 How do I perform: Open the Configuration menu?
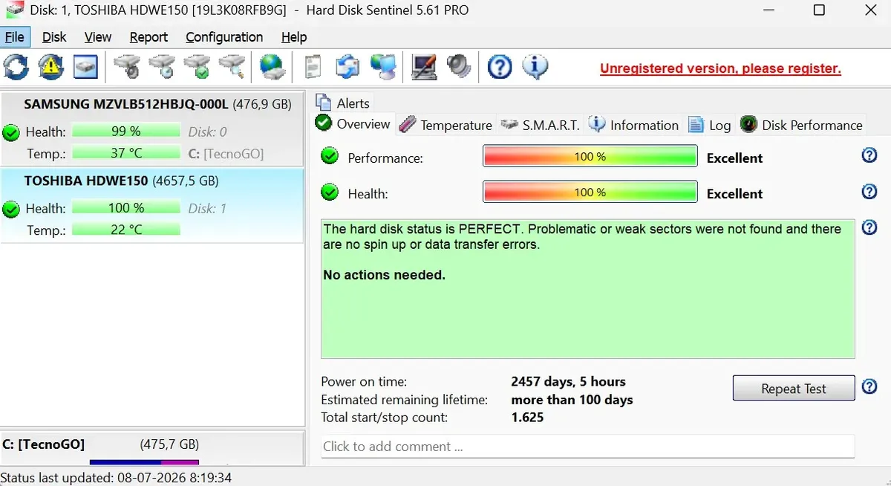click(224, 37)
